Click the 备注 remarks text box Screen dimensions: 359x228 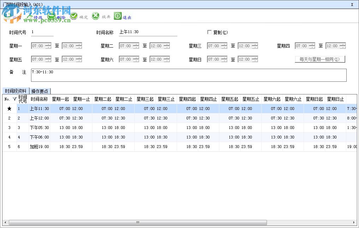tap(189, 75)
